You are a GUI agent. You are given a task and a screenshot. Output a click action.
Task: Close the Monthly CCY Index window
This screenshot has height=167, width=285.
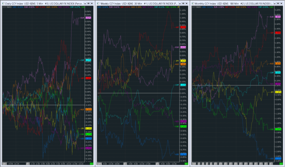pyautogui.click(x=281, y=4)
